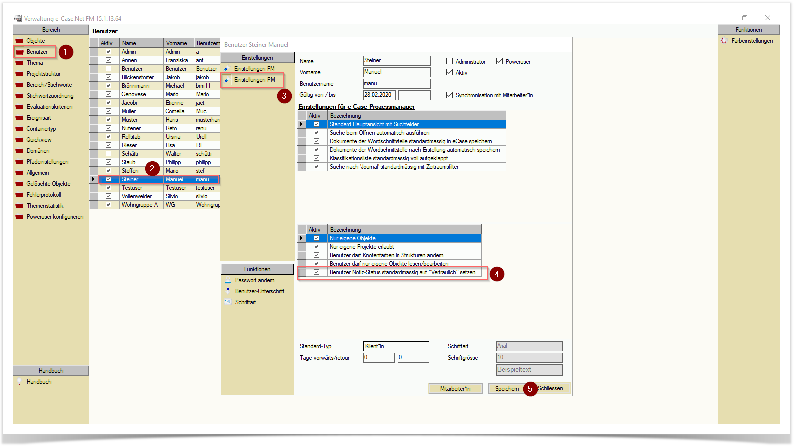797x448 pixels.
Task: Click the Einstellungen PM bullet icon
Action: (x=226, y=80)
